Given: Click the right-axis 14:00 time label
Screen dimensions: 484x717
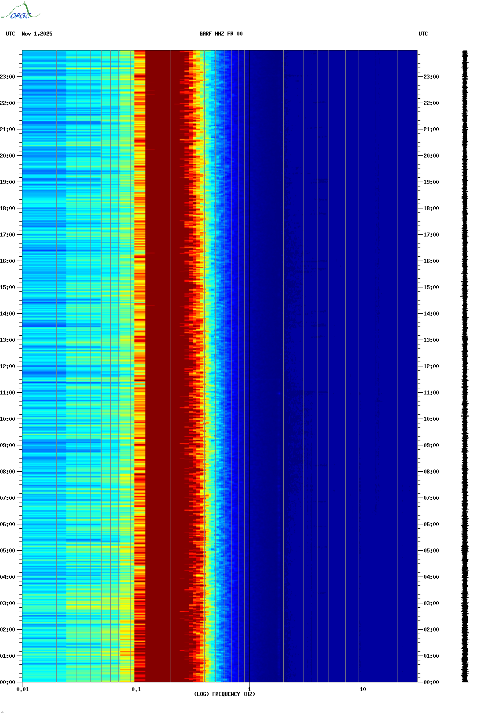Looking at the screenshot, I should pos(431,314).
